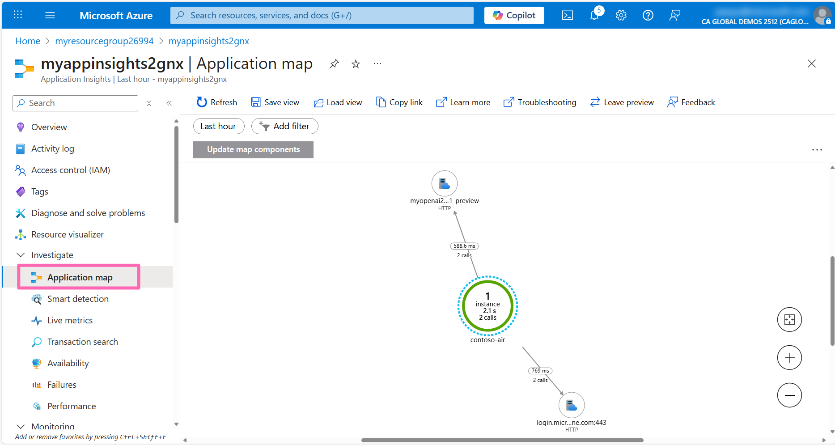Select Transaction search in the sidebar
Viewport: 835px width, 445px height.
coord(83,341)
